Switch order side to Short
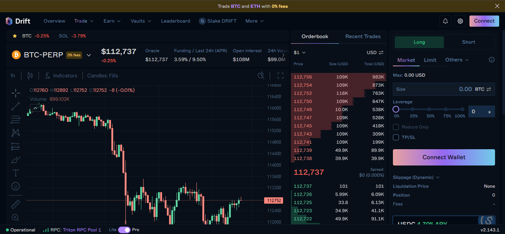Viewport: 505px width, 234px height. [468, 42]
